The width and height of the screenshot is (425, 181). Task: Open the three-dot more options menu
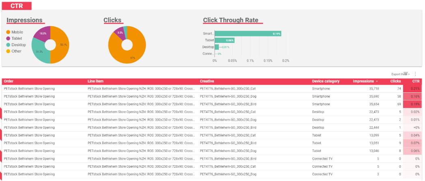[415, 74]
